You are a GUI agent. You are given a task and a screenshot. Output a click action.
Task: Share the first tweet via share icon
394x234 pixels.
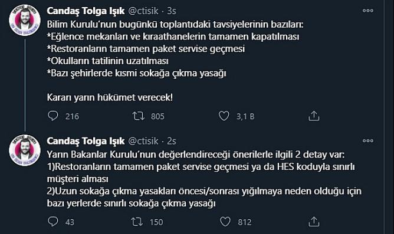pos(314,116)
